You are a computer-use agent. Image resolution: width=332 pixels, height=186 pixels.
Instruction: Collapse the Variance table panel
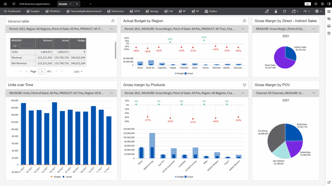pyautogui.click(x=113, y=20)
